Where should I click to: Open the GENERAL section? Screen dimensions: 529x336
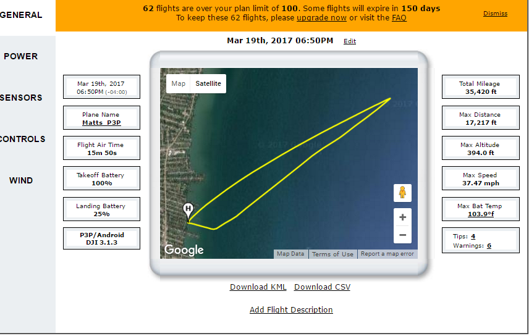click(x=21, y=15)
